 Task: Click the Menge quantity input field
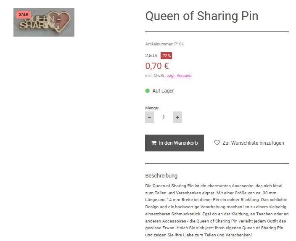coord(164,117)
